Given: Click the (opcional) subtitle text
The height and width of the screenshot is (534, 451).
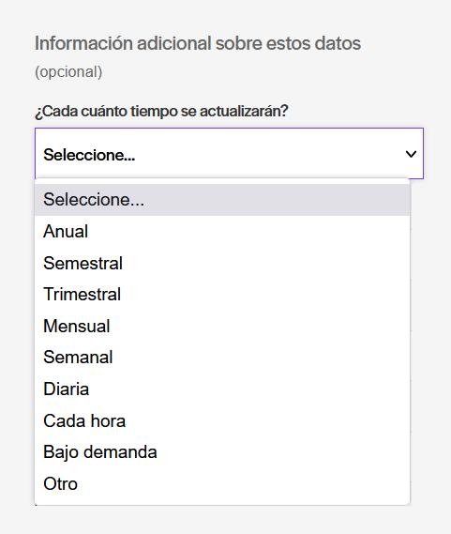Looking at the screenshot, I should pyautogui.click(x=68, y=72).
